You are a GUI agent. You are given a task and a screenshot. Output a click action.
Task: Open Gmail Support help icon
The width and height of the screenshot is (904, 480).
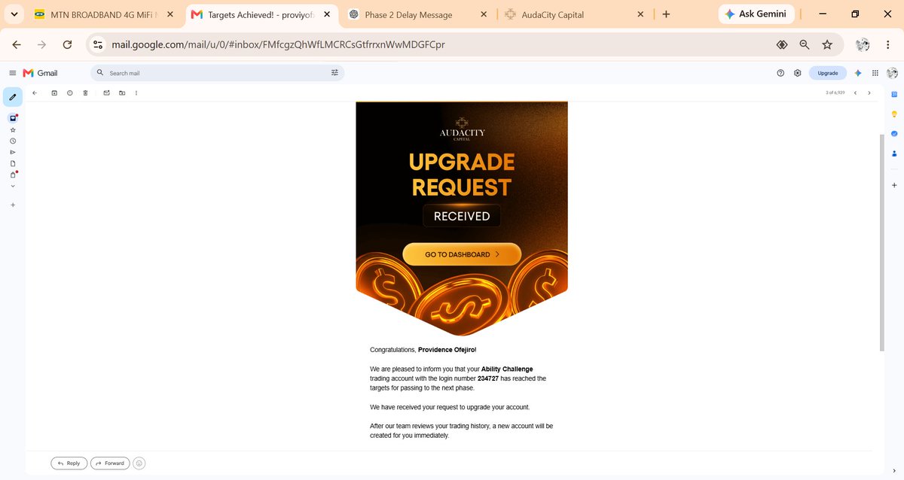[780, 73]
